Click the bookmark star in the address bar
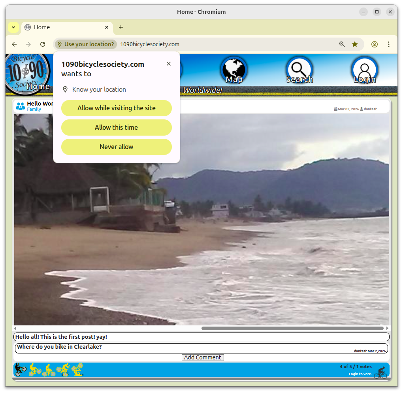403x393 pixels. pyautogui.click(x=354, y=44)
